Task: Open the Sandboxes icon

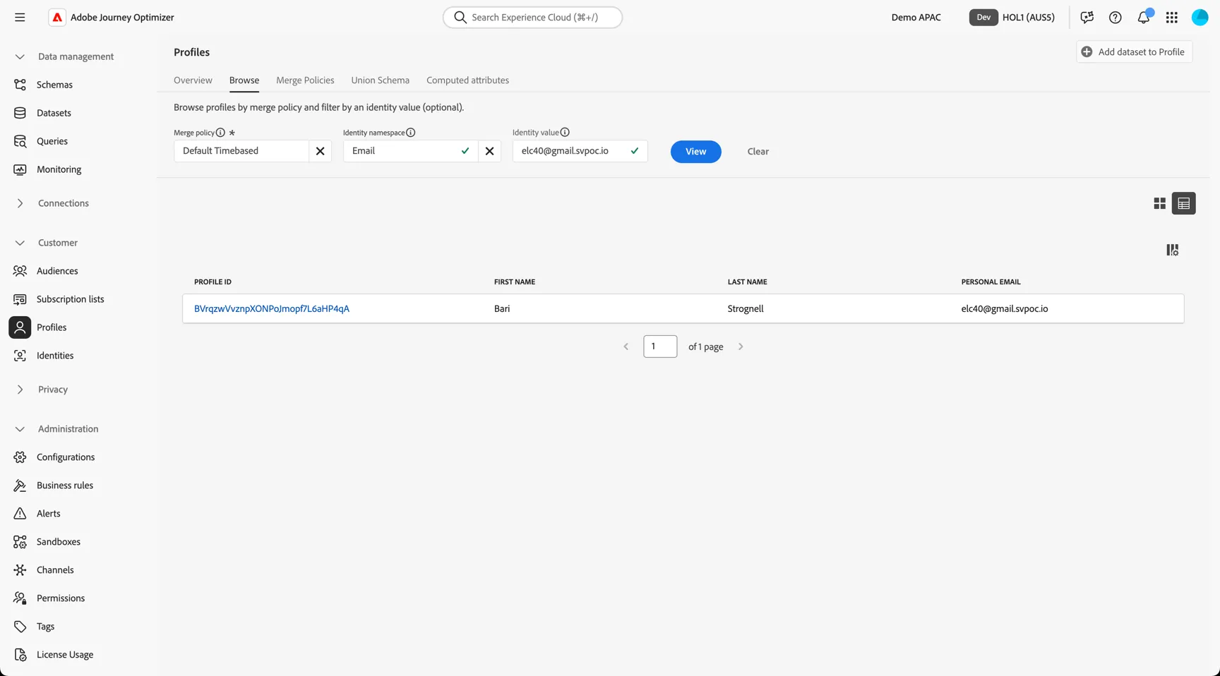Action: 20,542
